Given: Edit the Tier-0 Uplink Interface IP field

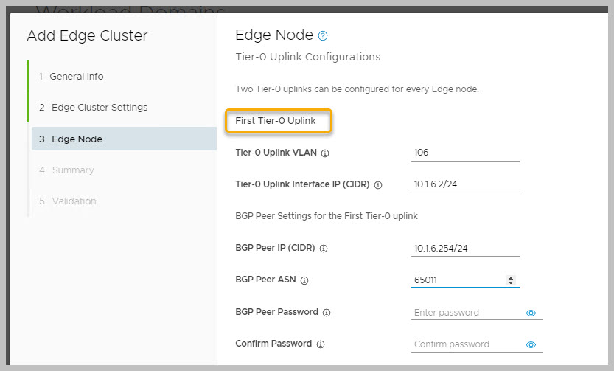Looking at the screenshot, I should click(464, 184).
